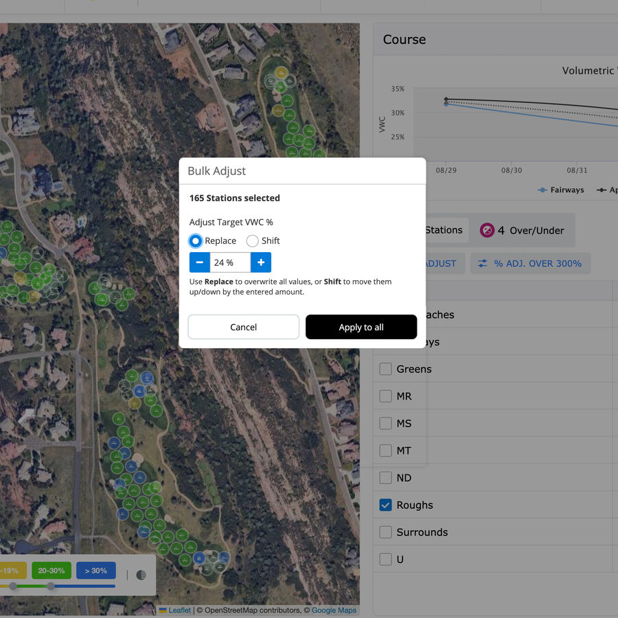Click the minus icon to decrease VWC
Screen dimensions: 618x618
pyautogui.click(x=199, y=262)
